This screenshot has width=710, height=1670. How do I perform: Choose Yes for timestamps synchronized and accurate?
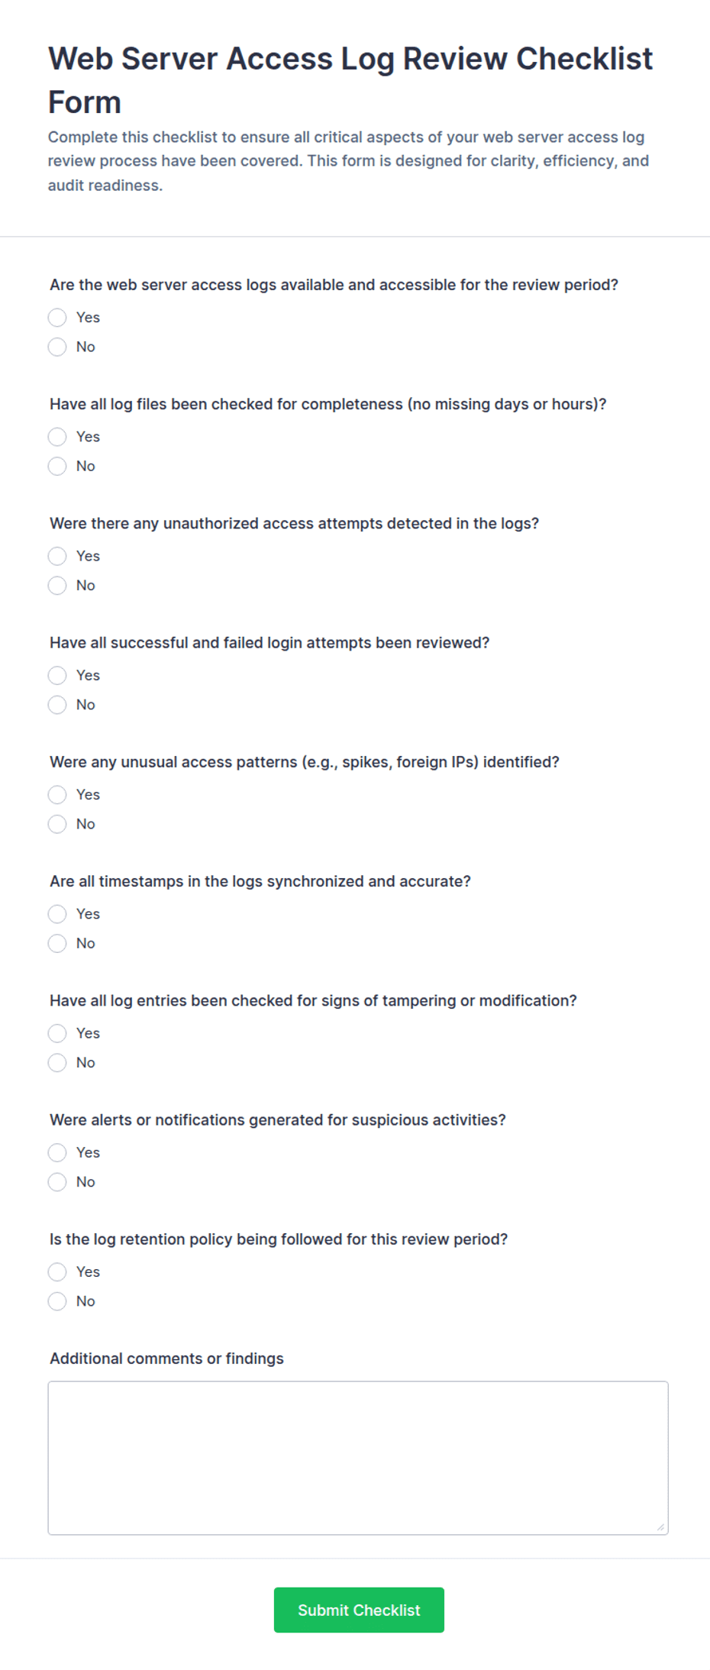57,914
